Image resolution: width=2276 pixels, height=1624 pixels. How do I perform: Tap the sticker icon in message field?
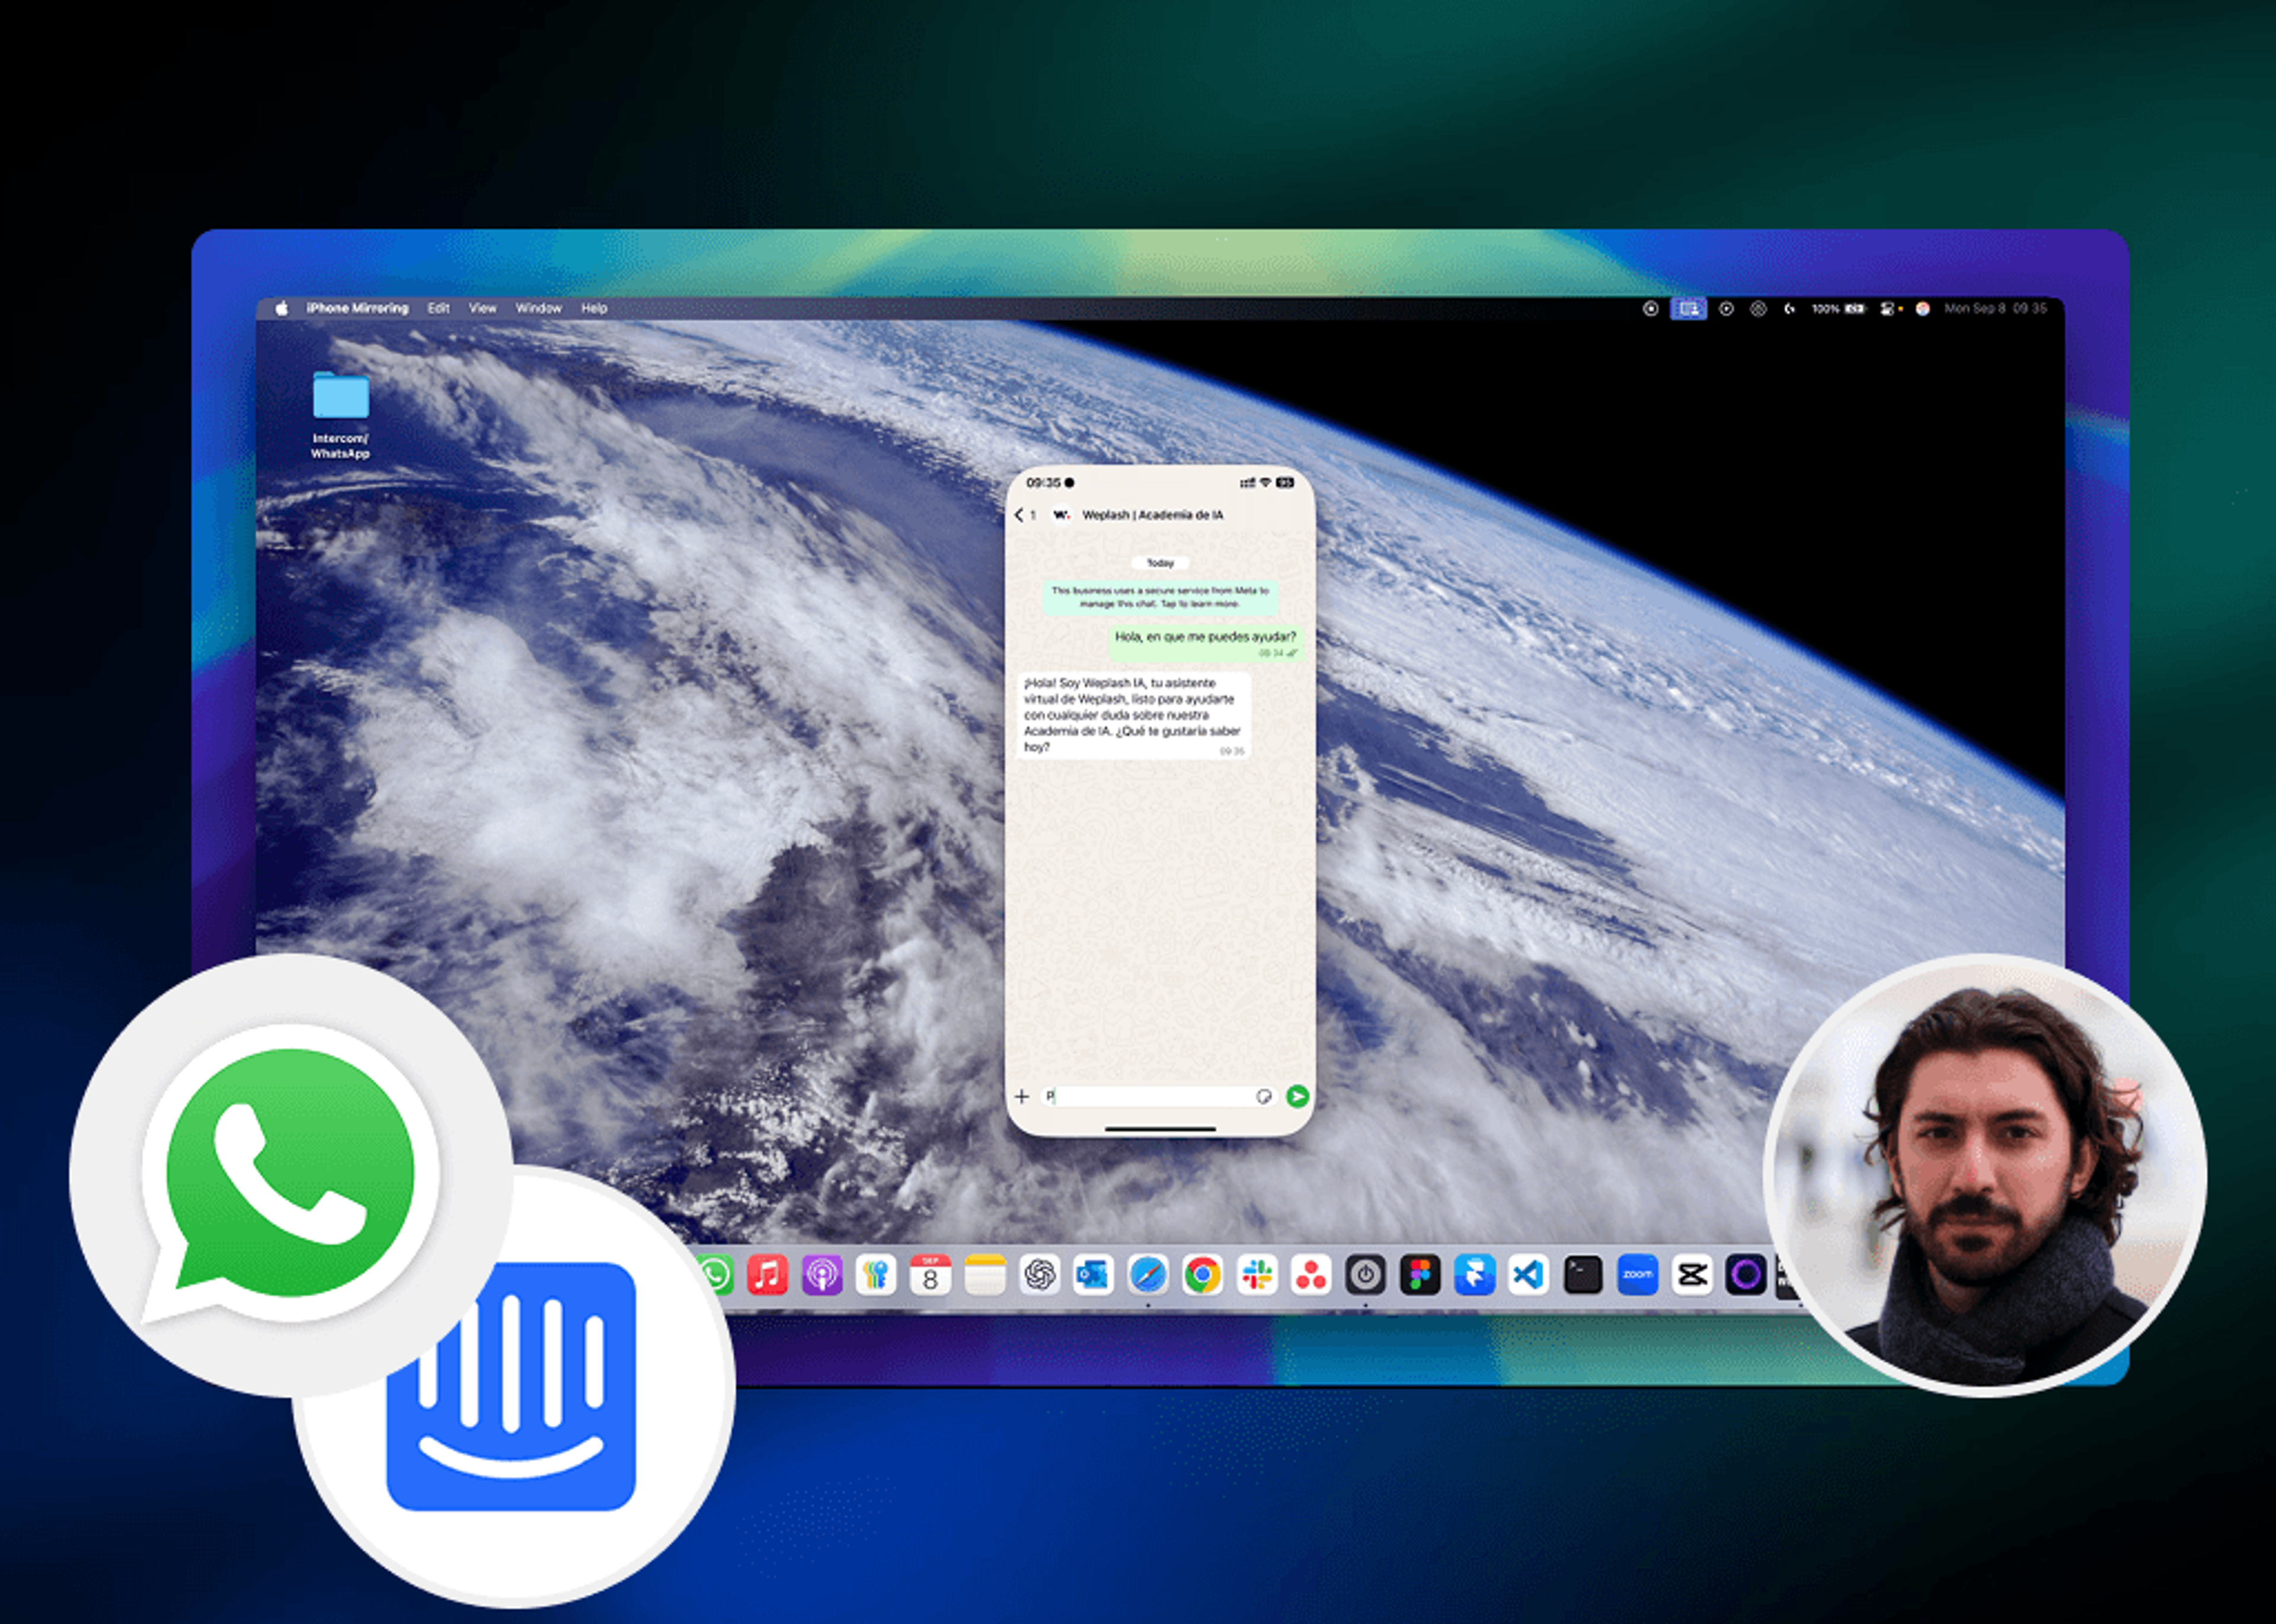[1264, 1097]
